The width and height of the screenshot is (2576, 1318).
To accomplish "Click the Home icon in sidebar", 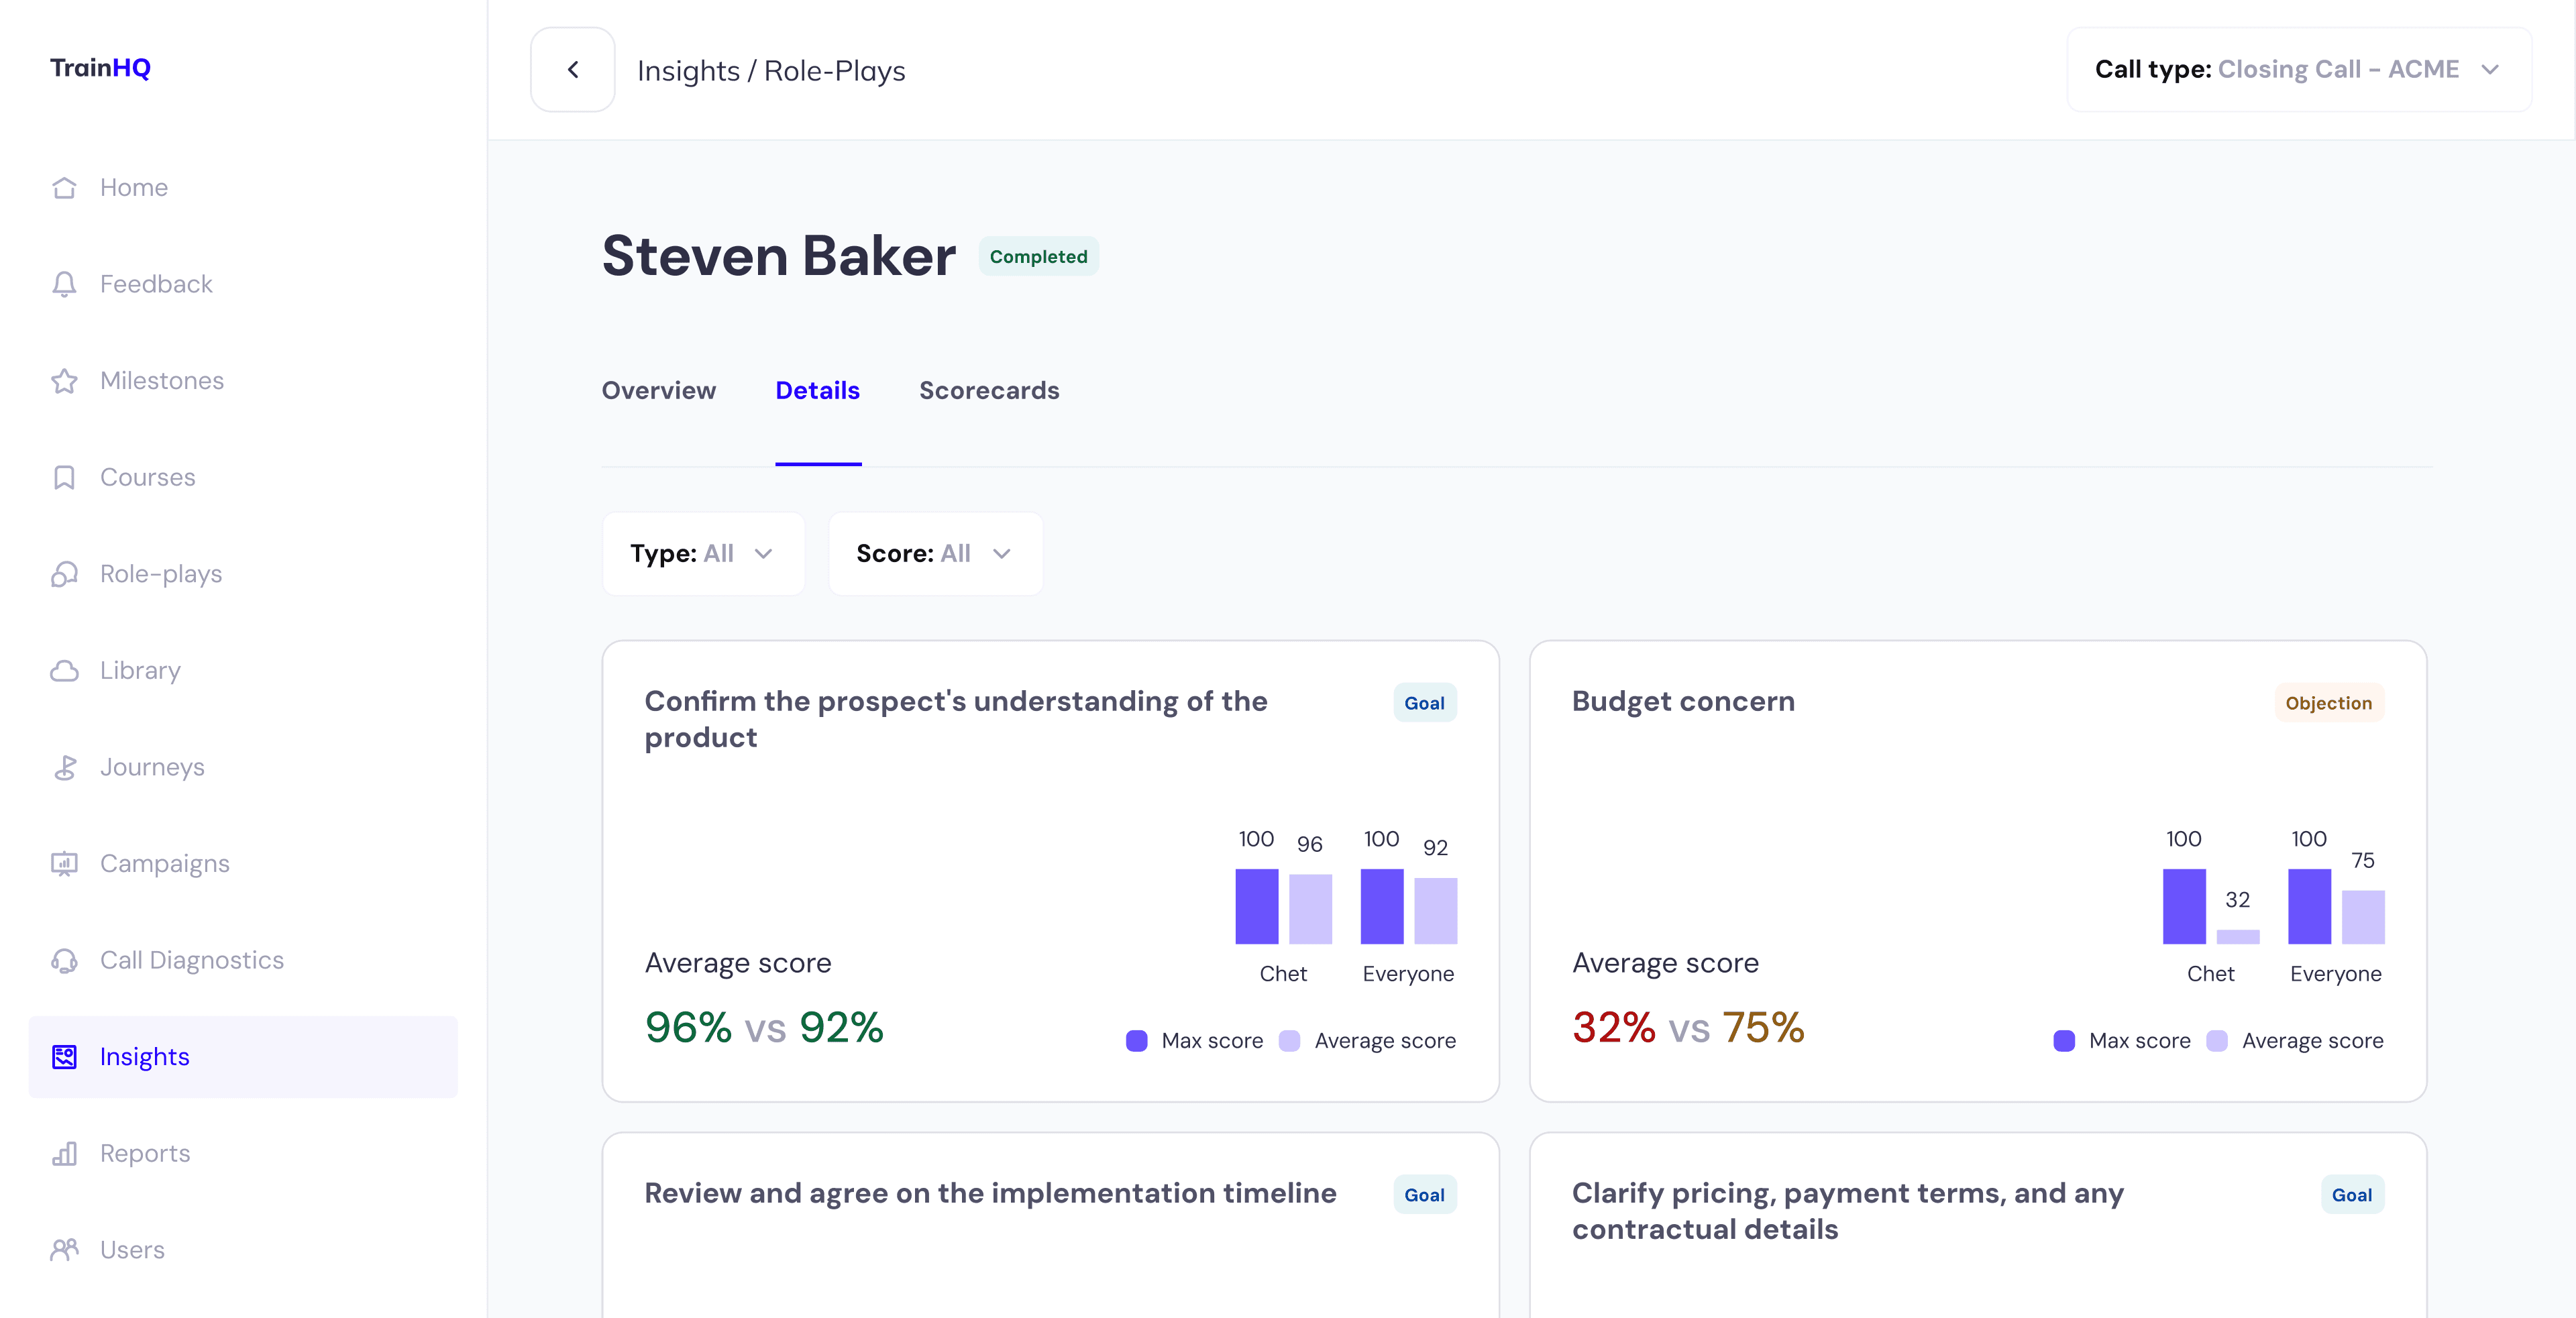I will coord(64,188).
